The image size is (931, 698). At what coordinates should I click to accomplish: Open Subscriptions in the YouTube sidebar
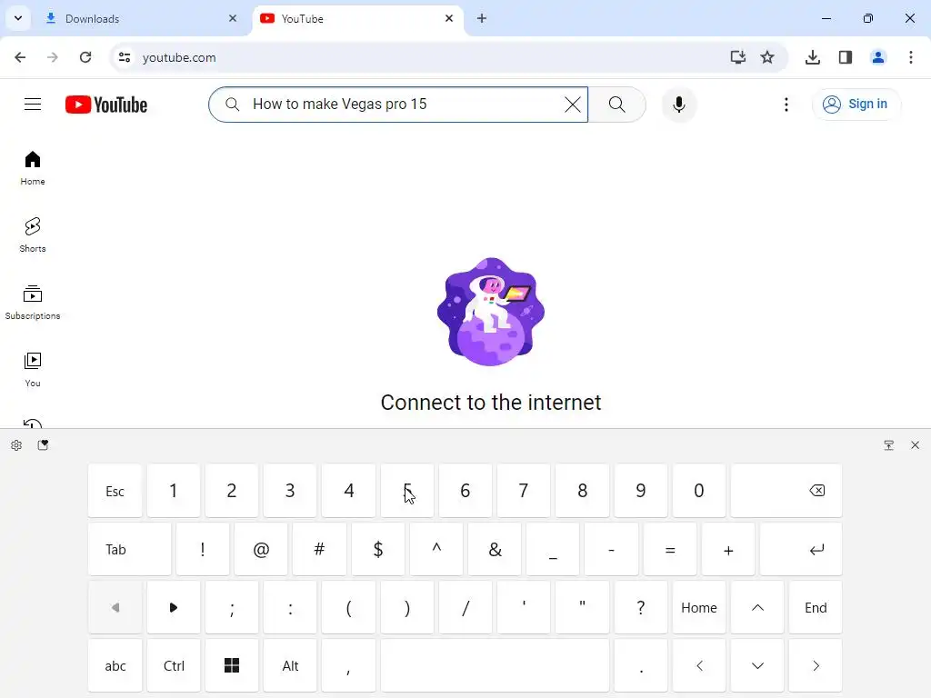coord(33,302)
